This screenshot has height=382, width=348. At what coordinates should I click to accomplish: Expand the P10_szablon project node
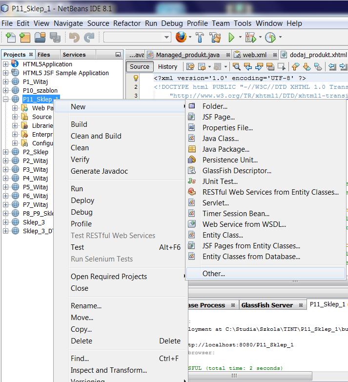point(5,90)
